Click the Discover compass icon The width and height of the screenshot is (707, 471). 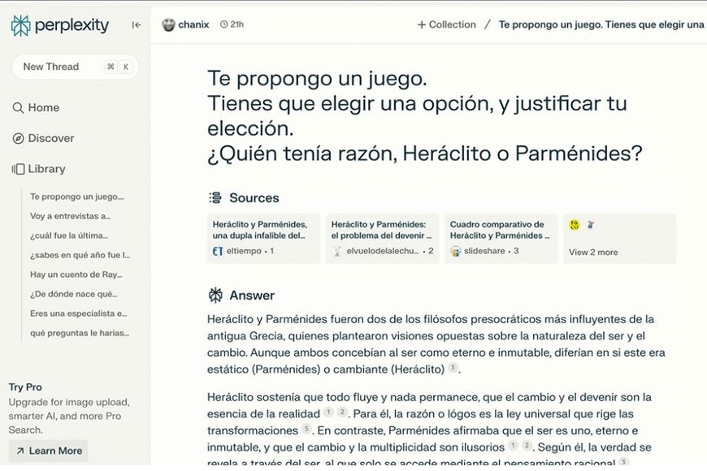click(x=18, y=138)
